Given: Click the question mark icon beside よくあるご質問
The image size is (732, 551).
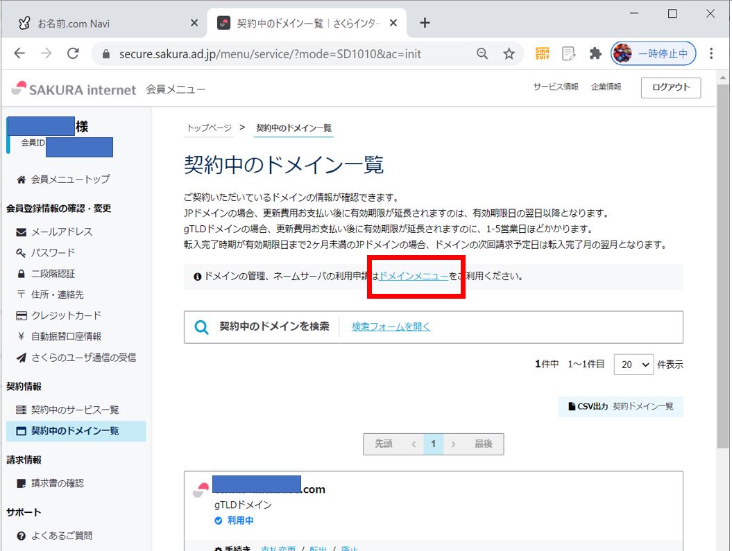Looking at the screenshot, I should [x=21, y=536].
